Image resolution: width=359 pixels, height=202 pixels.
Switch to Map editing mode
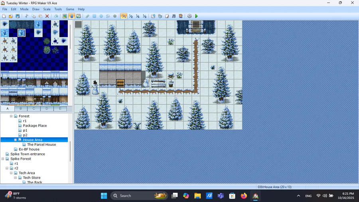[65, 16]
